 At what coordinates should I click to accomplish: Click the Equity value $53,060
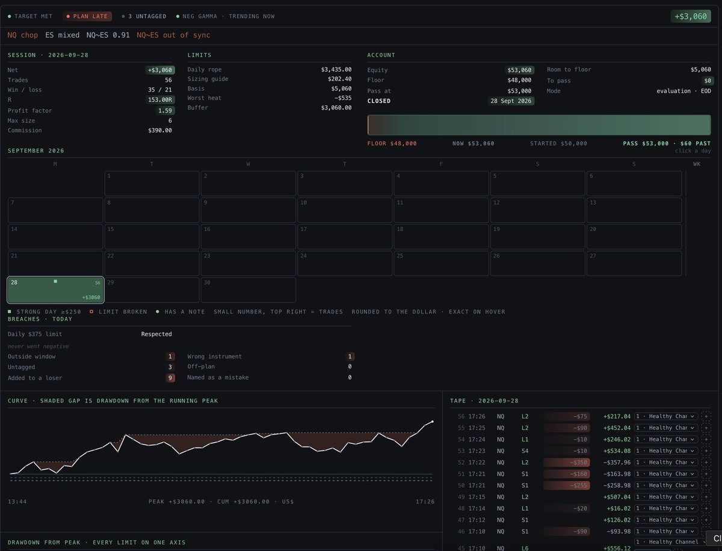(x=519, y=70)
